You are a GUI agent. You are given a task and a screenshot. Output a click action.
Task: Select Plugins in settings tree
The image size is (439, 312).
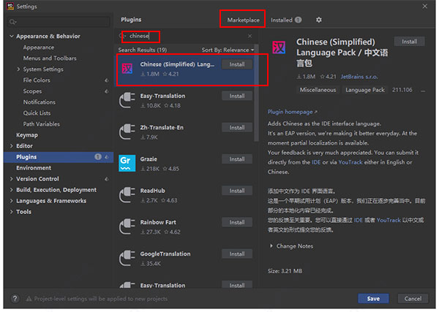click(x=59, y=157)
